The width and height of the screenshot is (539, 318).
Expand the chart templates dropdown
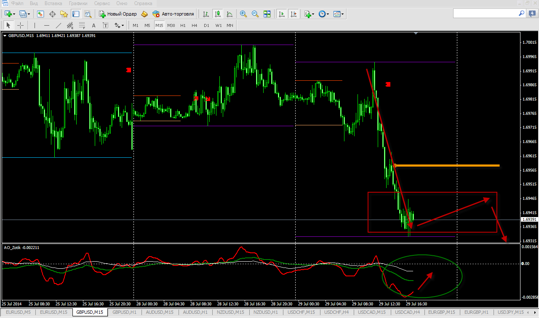click(x=343, y=14)
